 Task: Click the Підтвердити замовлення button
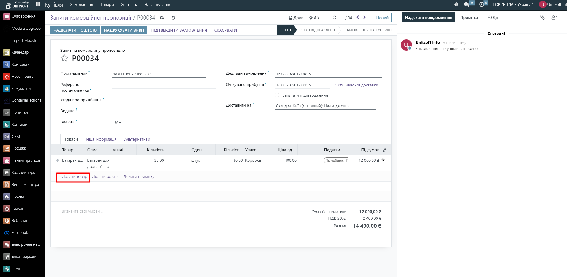[x=179, y=30]
